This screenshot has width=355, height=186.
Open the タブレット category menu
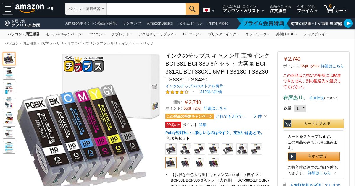click(x=122, y=34)
